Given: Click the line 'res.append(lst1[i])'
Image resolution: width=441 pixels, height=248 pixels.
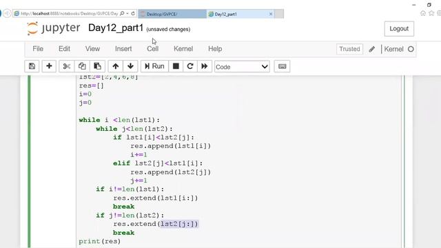Looking at the screenshot, I should (x=170, y=146).
